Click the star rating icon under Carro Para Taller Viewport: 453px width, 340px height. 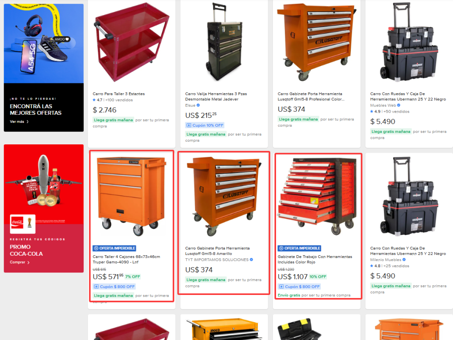pyautogui.click(x=94, y=100)
